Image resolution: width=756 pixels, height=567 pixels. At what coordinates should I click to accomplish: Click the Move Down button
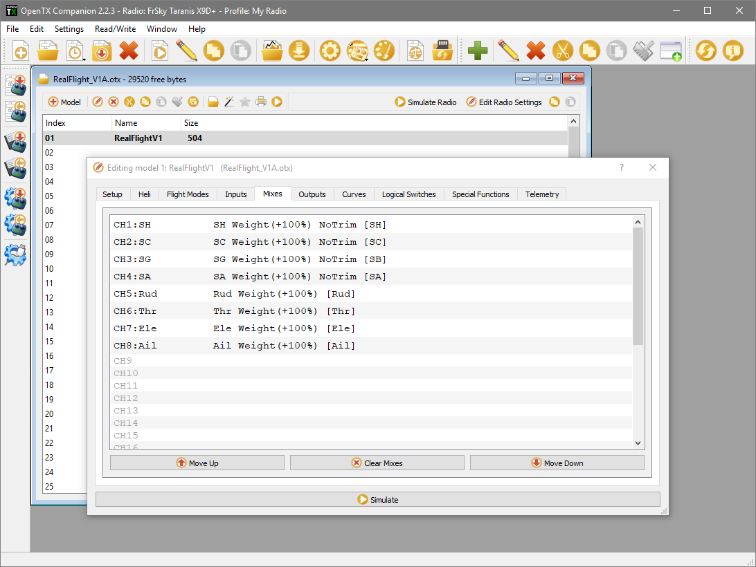point(557,463)
